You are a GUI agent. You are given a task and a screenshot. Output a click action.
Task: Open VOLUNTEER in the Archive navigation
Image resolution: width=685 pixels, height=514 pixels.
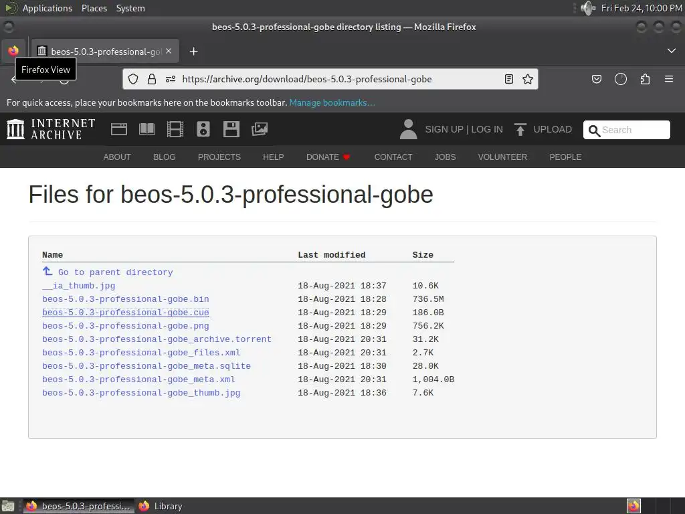pos(502,157)
